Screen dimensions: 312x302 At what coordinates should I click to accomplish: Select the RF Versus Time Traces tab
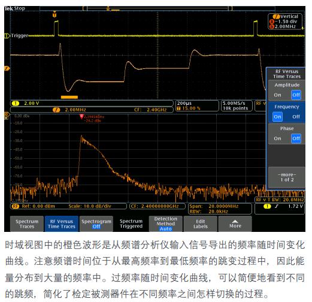point(62,224)
